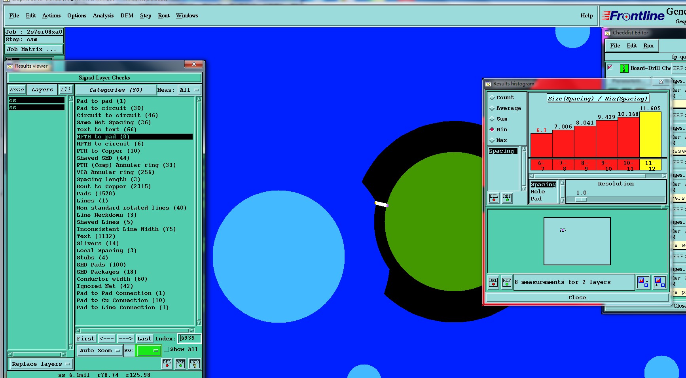Select Pad in histogram measurement list
This screenshot has width=686, height=378.
(x=536, y=199)
